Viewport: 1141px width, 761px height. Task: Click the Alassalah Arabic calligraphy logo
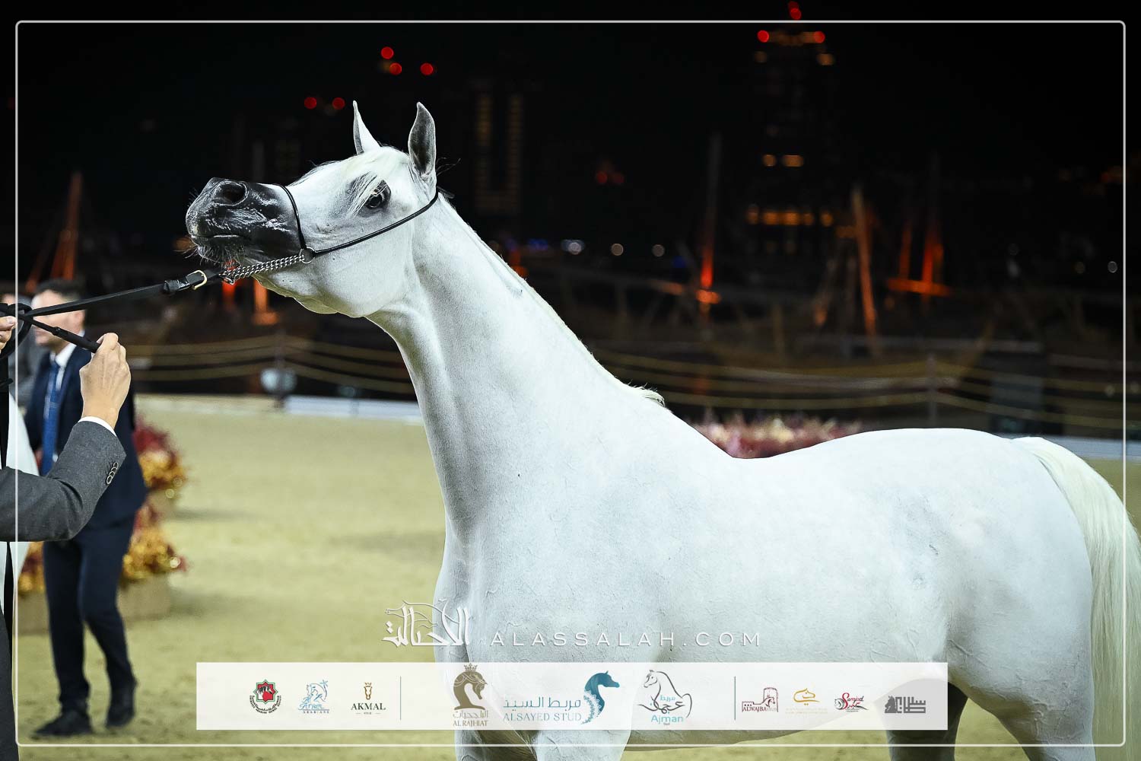[427, 626]
